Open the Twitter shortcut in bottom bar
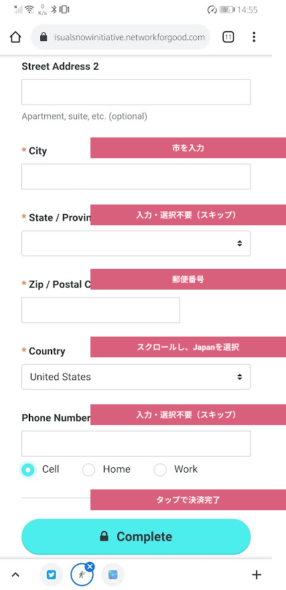This screenshot has height=590, width=286. click(51, 575)
